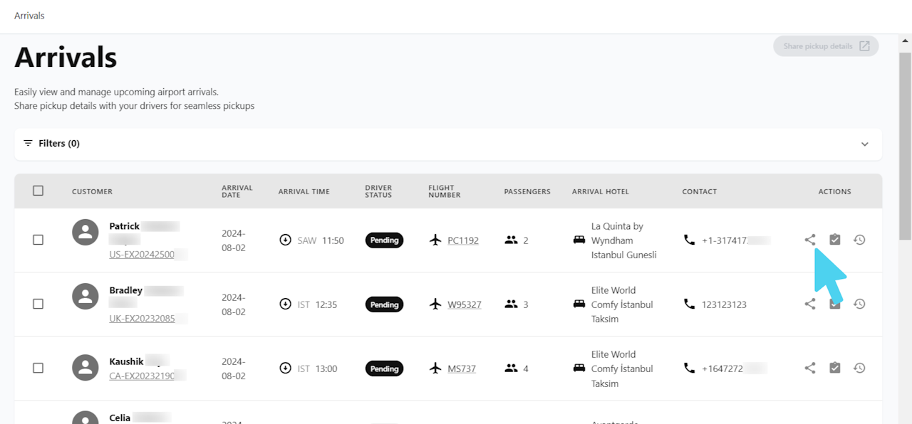Expand the Filters panel chevron
Image resolution: width=912 pixels, height=424 pixels.
pos(864,144)
